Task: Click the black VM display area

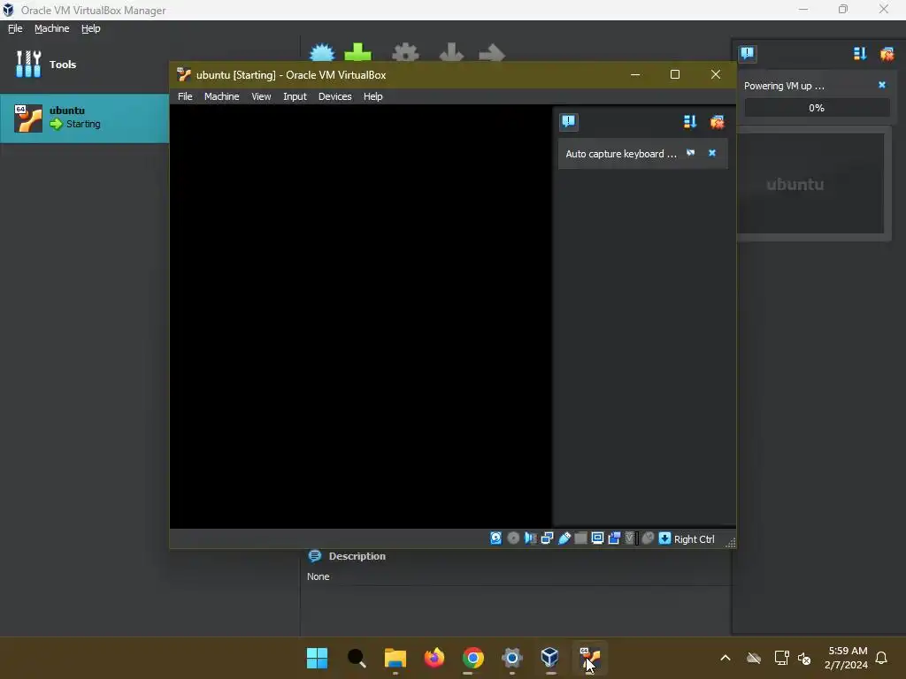Action: [x=361, y=316]
